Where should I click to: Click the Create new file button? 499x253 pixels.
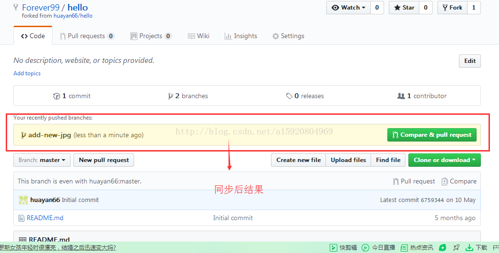[x=299, y=160]
